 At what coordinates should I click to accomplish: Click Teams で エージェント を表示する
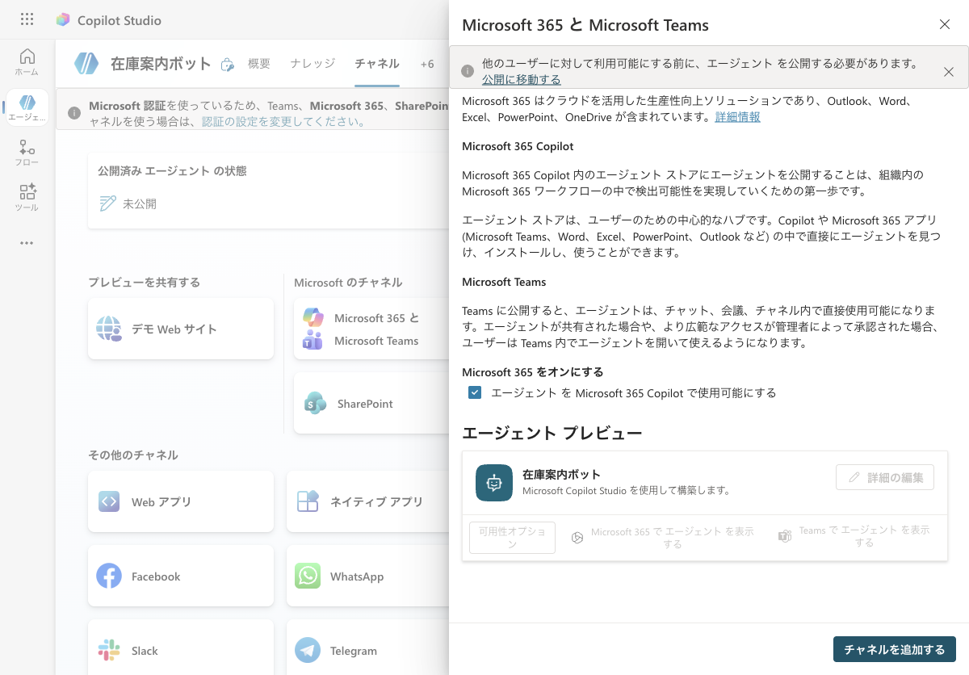coord(854,537)
